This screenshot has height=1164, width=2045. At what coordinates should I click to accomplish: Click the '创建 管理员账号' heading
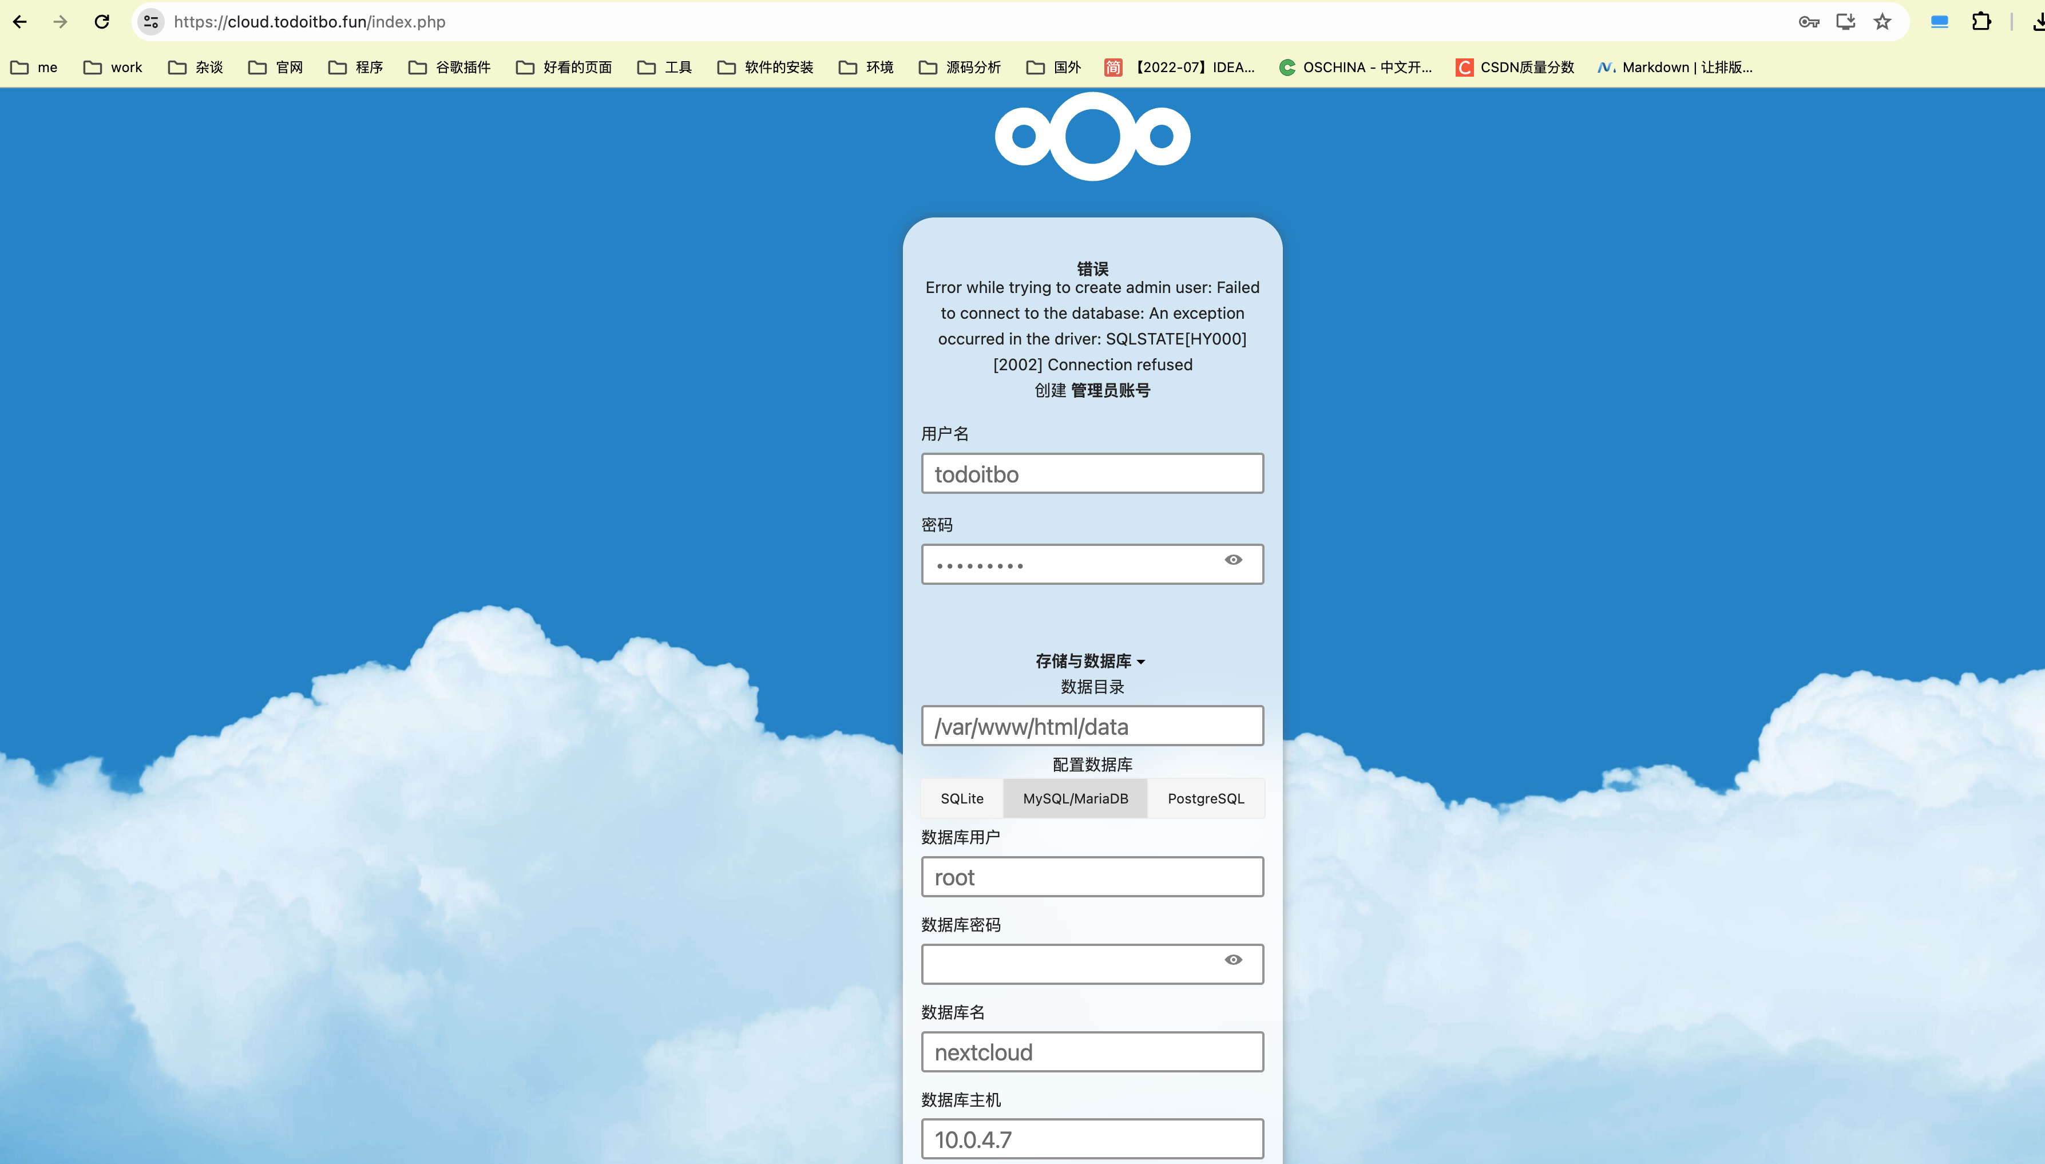[x=1092, y=390]
